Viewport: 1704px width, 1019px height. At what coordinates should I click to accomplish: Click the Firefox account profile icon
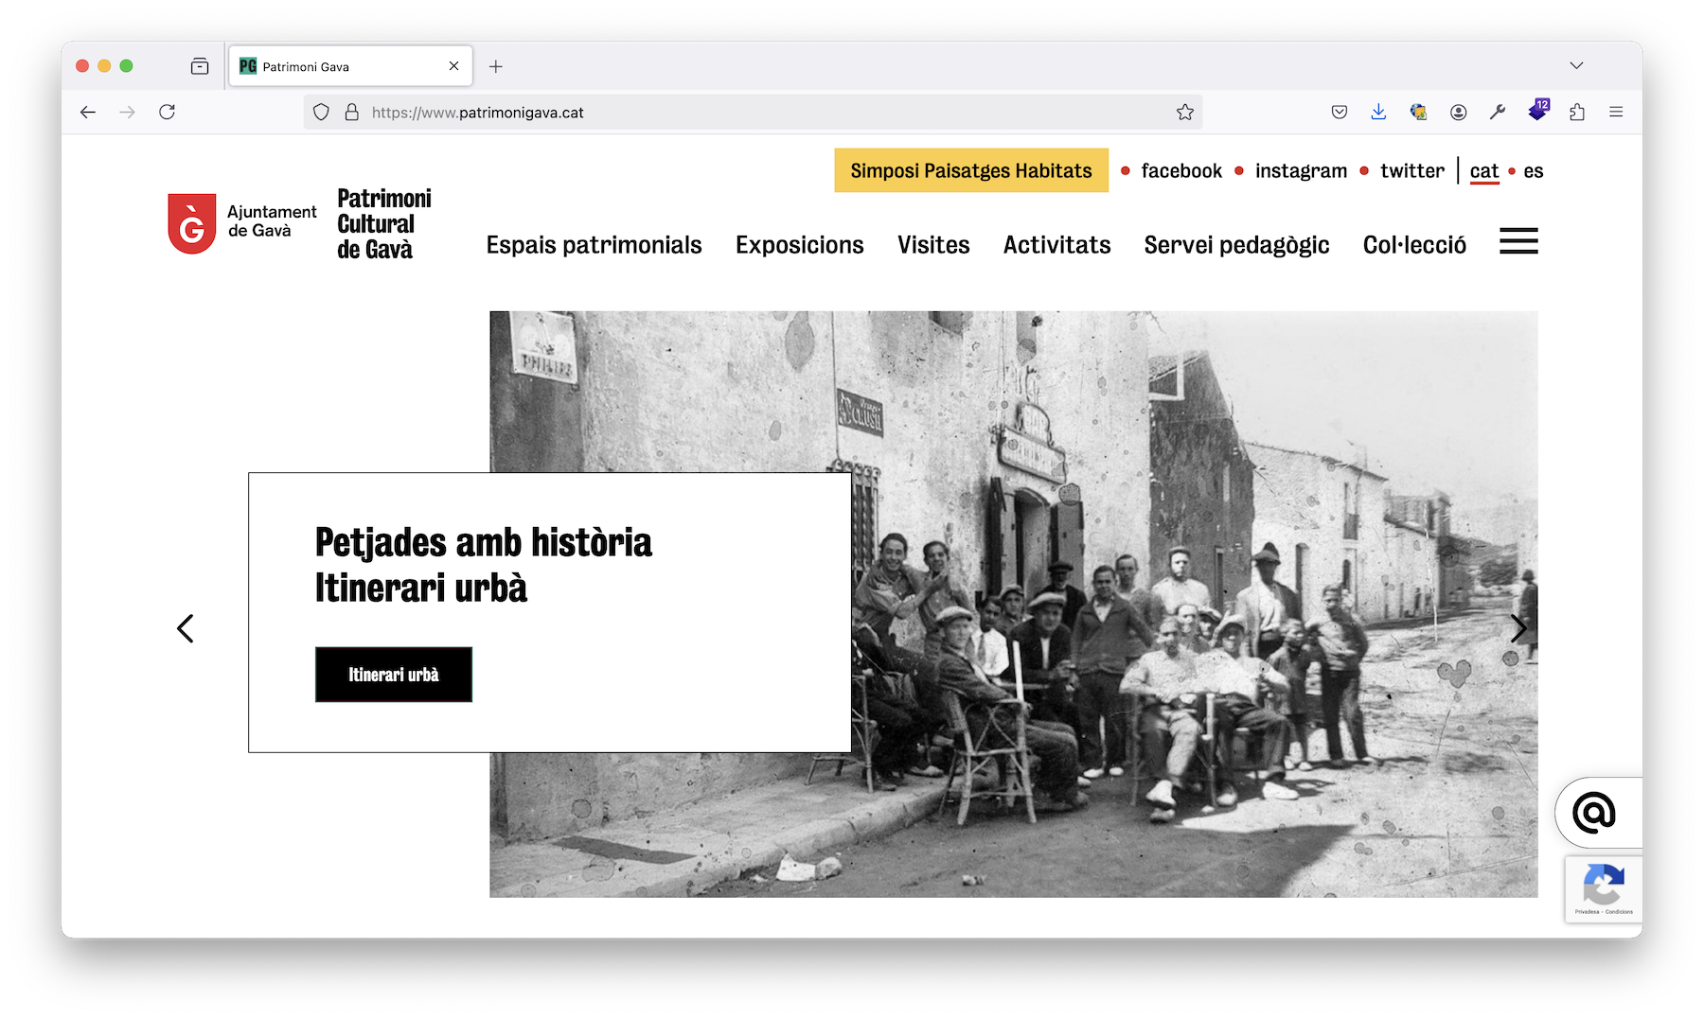click(x=1458, y=113)
